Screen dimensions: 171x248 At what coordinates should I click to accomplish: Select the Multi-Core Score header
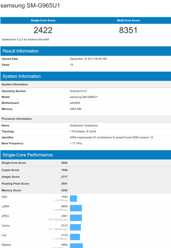tap(128, 20)
